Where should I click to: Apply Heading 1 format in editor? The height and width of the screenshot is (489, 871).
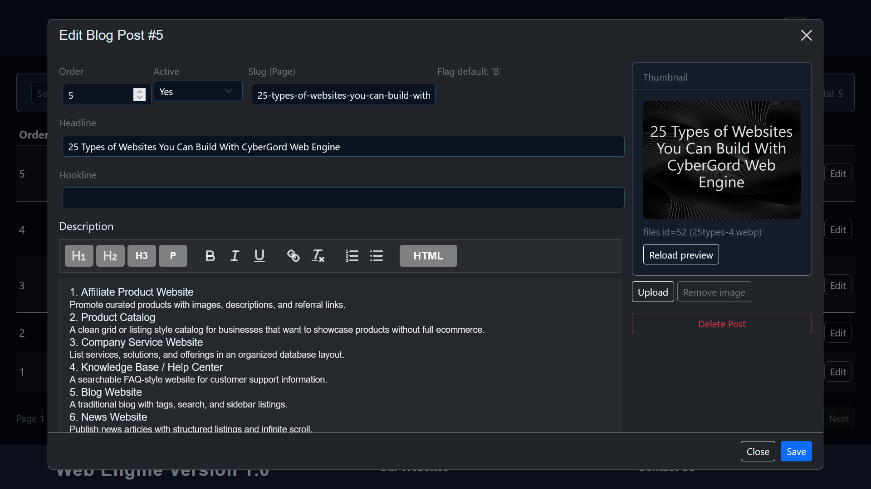tap(79, 256)
